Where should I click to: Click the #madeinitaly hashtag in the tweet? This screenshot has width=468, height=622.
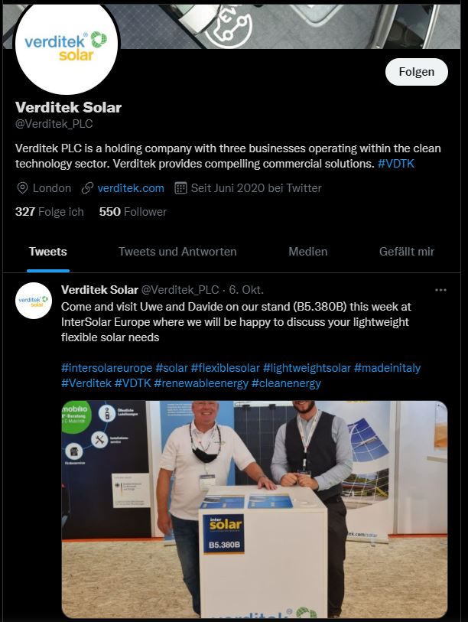(387, 368)
